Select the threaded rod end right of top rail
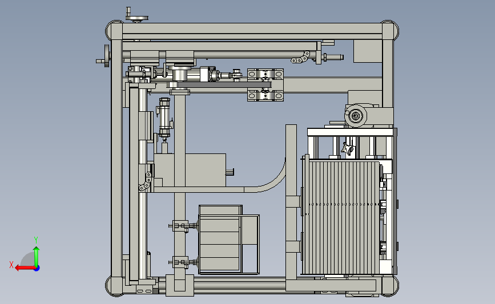The image size is (495, 304). pos(333,57)
